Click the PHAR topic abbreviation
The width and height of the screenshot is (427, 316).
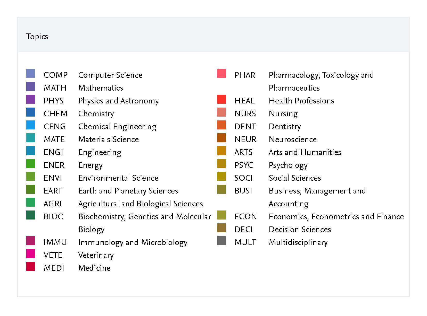click(245, 75)
